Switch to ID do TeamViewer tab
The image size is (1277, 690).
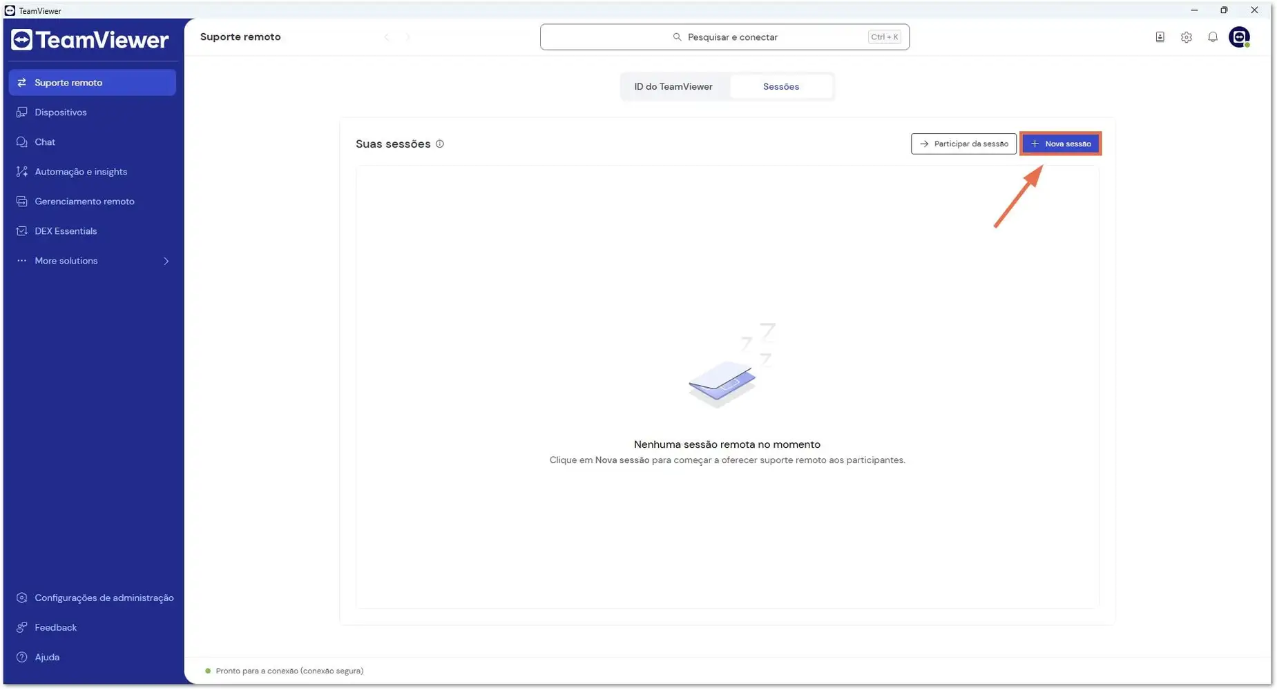pyautogui.click(x=673, y=87)
